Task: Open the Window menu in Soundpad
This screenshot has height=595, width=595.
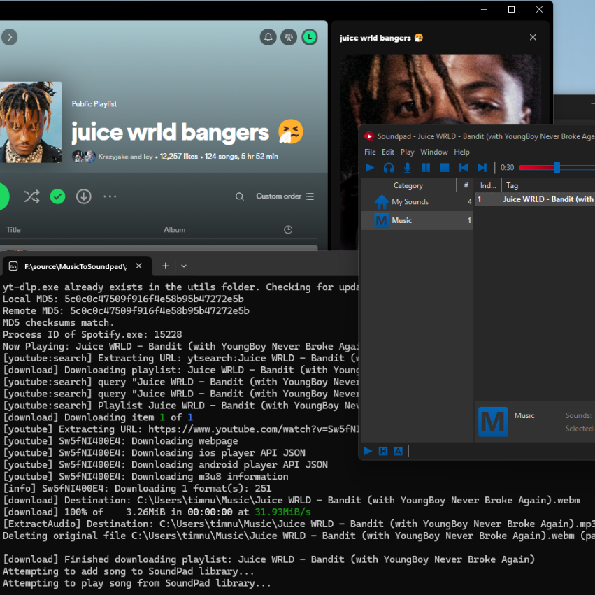Action: [x=433, y=152]
